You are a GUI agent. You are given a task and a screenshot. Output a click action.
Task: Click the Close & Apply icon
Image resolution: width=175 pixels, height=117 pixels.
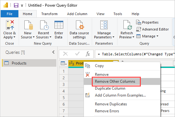10,25
